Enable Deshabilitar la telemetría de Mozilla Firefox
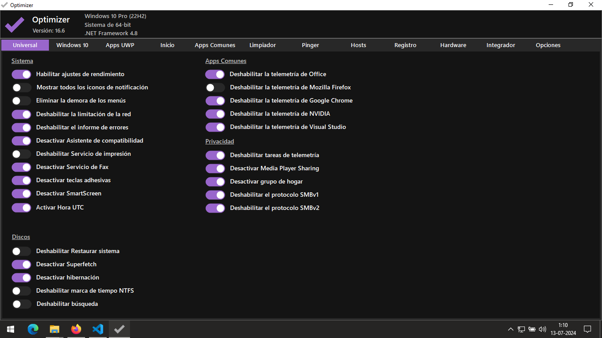This screenshot has height=338, width=602. click(x=215, y=88)
